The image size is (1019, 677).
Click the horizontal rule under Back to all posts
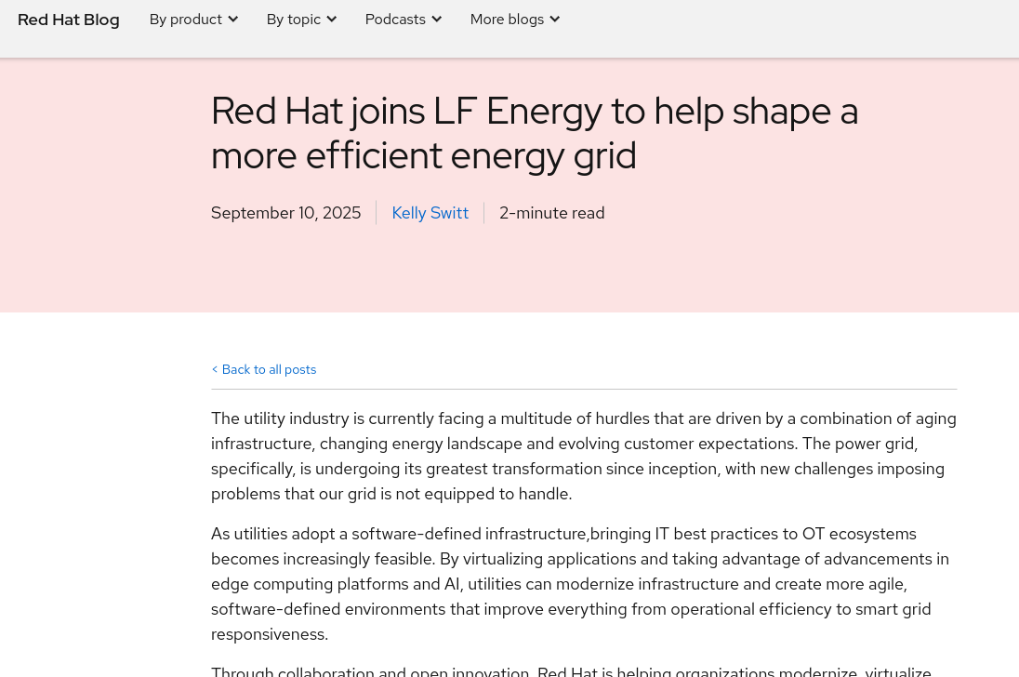click(583, 389)
